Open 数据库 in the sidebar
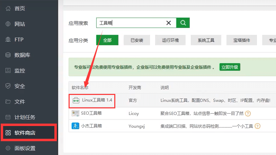This screenshot has width=276, height=155. 22,55
